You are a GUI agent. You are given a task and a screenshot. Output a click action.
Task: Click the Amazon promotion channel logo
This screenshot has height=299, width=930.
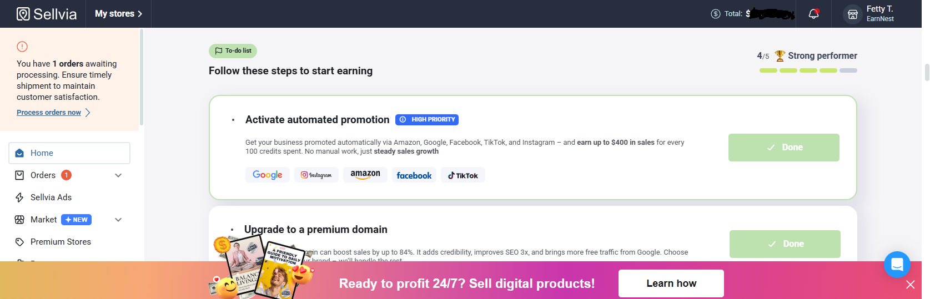(x=365, y=175)
